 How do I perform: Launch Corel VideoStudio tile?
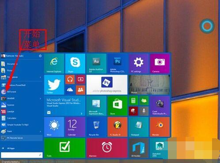point(159,106)
